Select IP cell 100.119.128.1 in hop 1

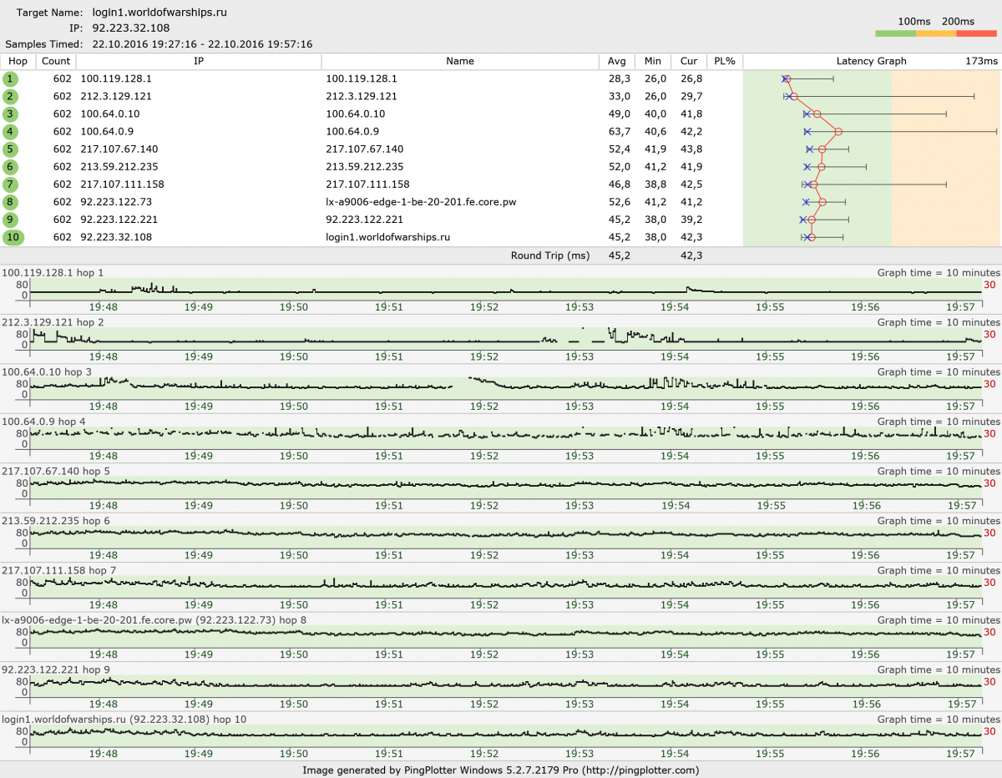pos(116,78)
